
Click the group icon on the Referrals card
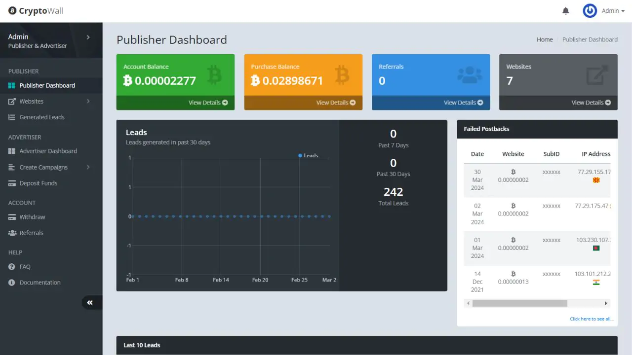(x=469, y=75)
